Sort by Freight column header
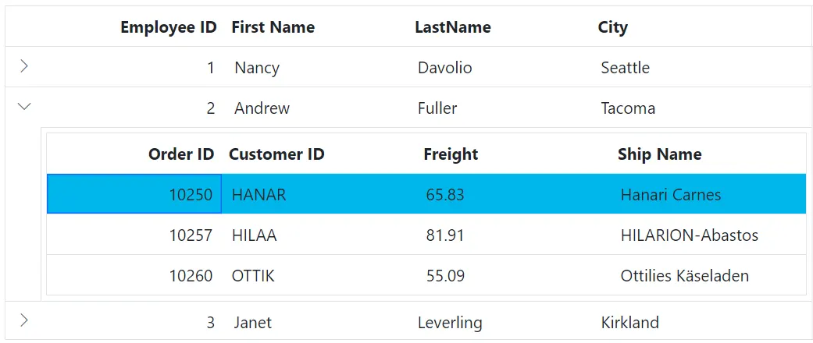Screen dimensions: 813x343 tap(451, 154)
